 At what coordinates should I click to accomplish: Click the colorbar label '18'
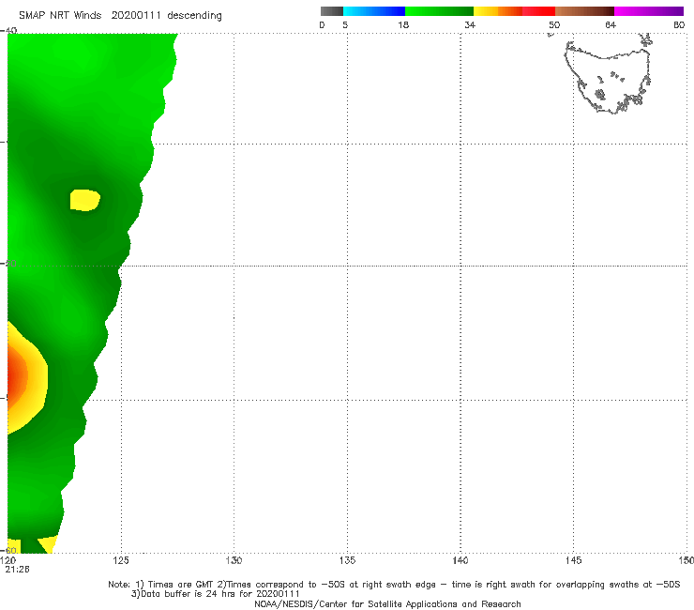[403, 25]
